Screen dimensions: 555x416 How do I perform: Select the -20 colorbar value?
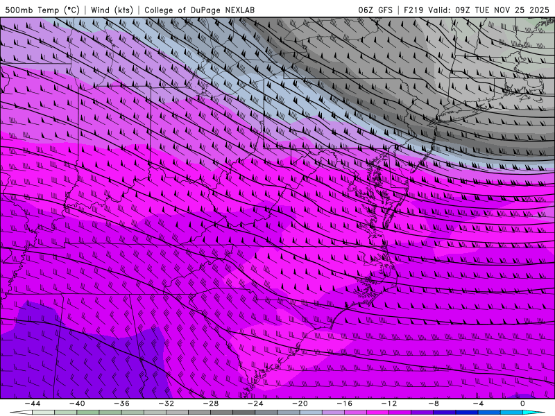point(300,404)
